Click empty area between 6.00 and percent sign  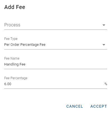pyautogui.click(x=58, y=84)
